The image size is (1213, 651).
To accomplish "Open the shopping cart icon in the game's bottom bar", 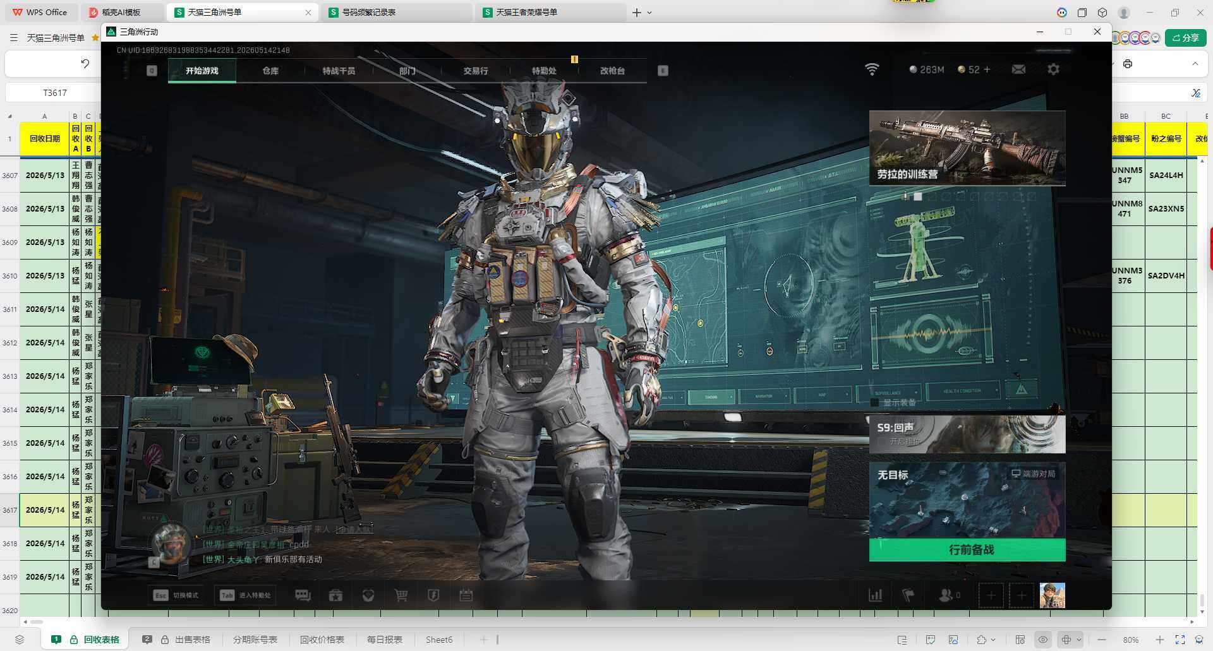I will coord(401,595).
